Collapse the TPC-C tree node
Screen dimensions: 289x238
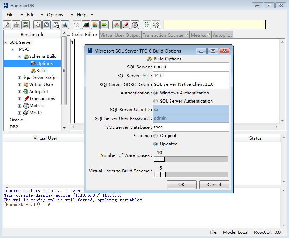coord(12,49)
